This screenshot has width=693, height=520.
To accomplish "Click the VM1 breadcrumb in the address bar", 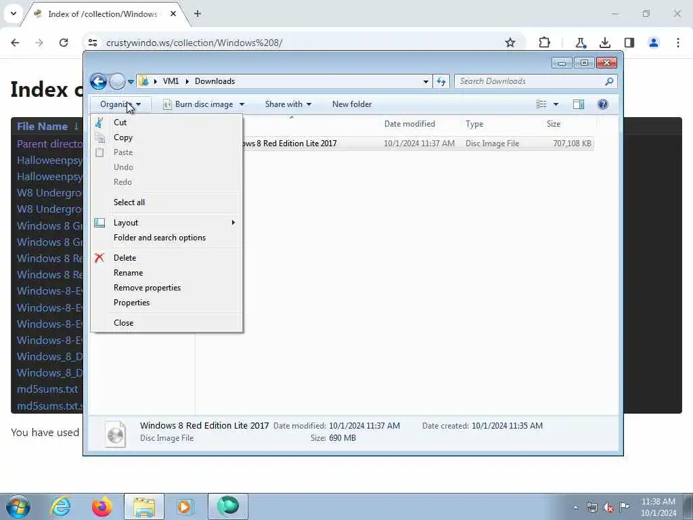I will pyautogui.click(x=171, y=81).
